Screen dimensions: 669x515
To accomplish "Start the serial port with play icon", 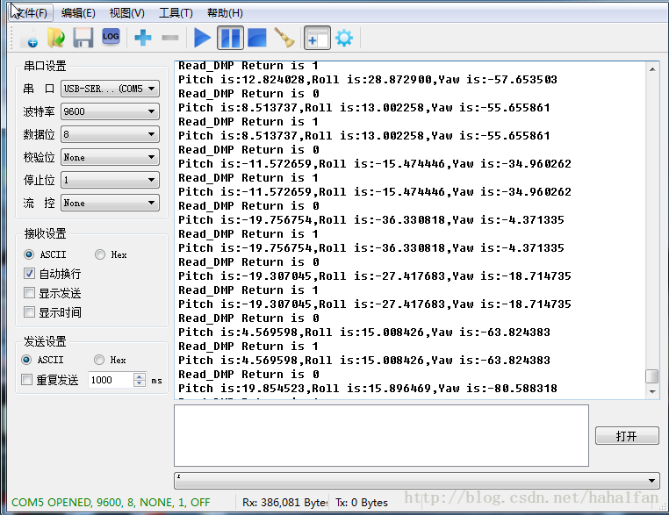I will click(202, 38).
